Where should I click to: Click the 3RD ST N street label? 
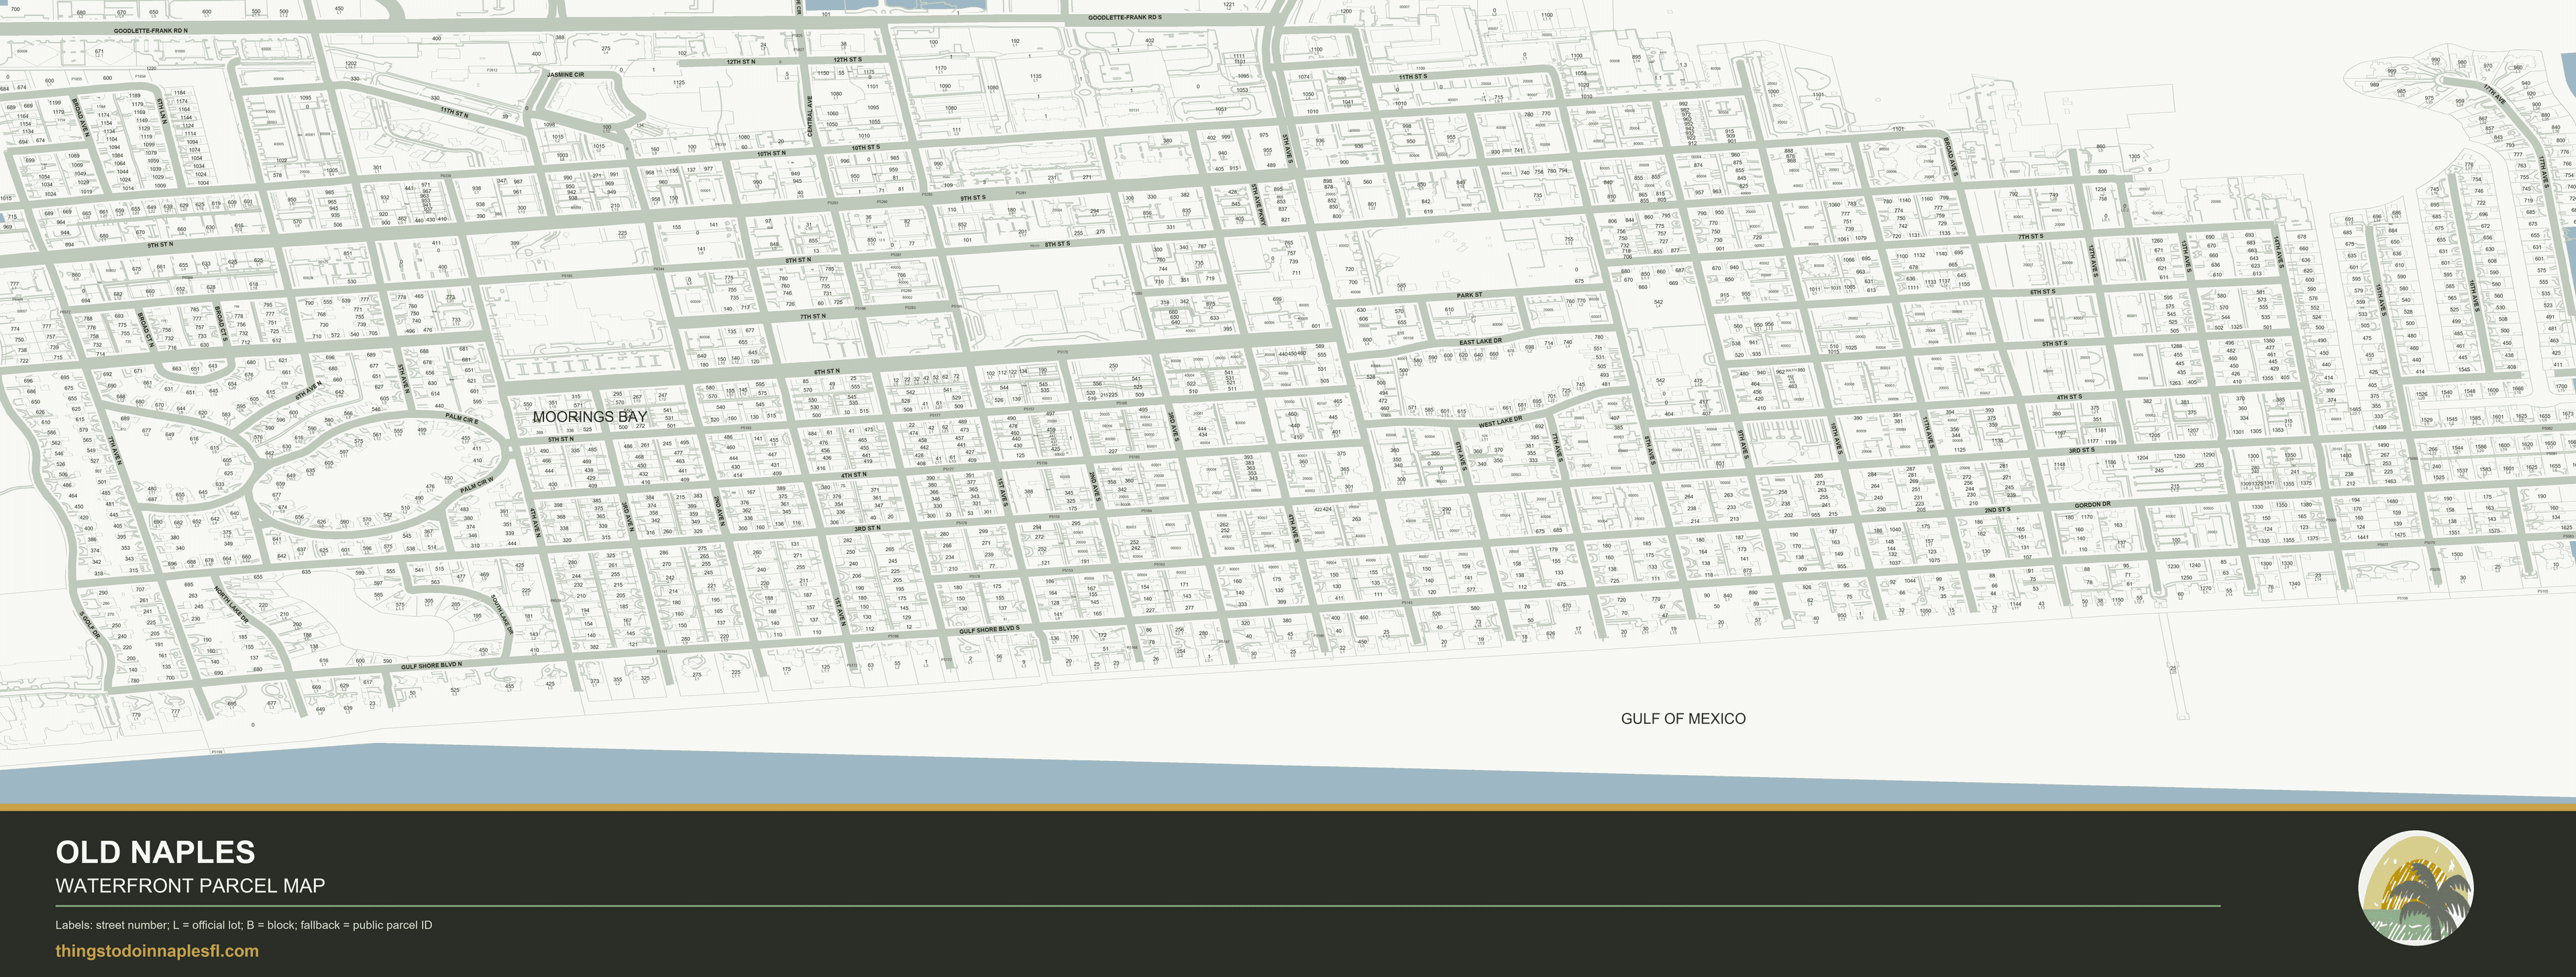point(866,528)
